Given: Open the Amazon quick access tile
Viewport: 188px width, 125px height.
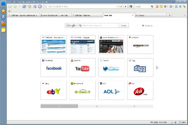Looking at the screenshot, I should click(140, 45).
